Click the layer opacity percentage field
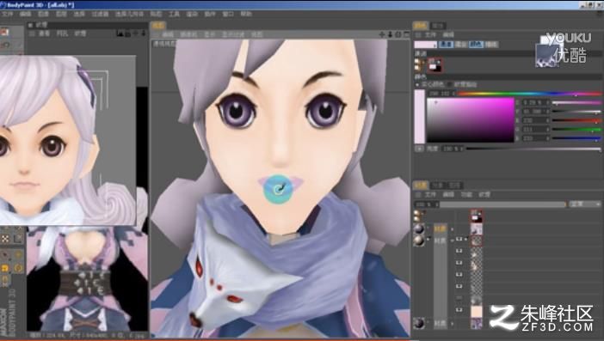This screenshot has height=341, width=604. coord(426,204)
